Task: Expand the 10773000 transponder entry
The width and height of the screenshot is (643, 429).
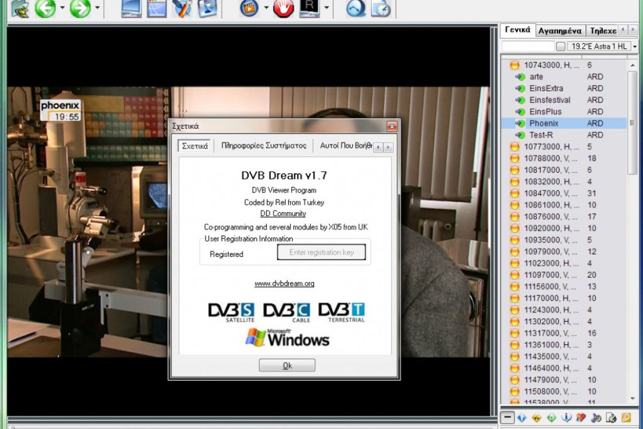Action: point(514,146)
